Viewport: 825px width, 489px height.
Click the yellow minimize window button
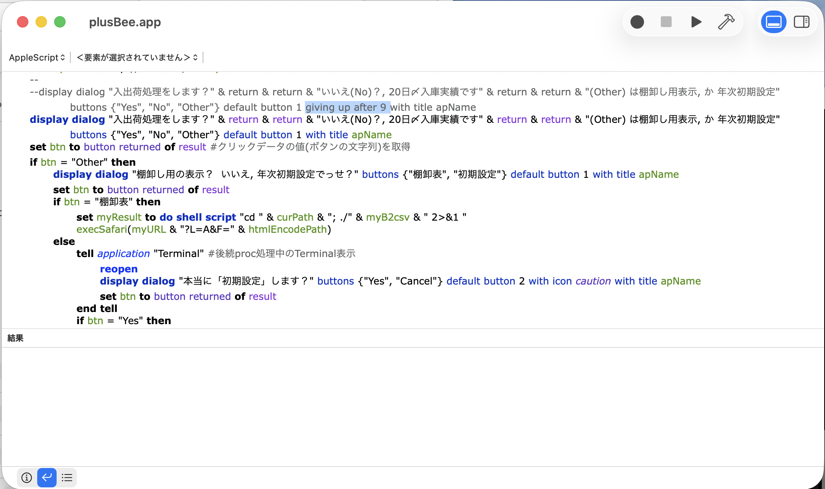click(x=41, y=22)
